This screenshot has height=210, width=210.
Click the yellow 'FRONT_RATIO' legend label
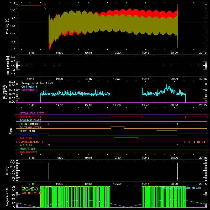tap(30, 188)
